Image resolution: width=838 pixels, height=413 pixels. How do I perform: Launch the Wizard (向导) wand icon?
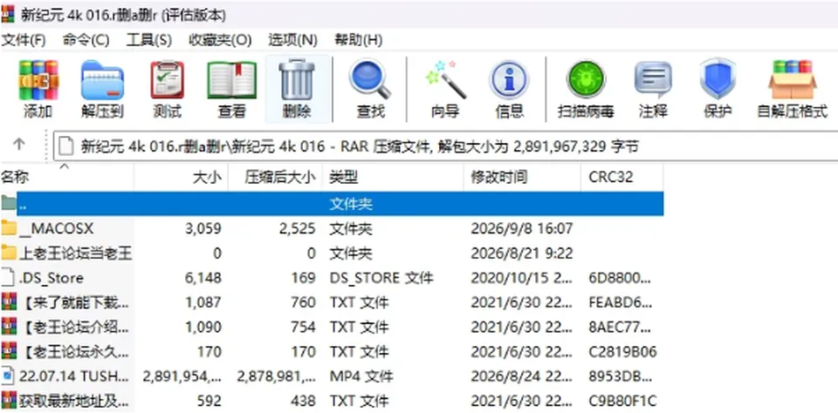446,80
